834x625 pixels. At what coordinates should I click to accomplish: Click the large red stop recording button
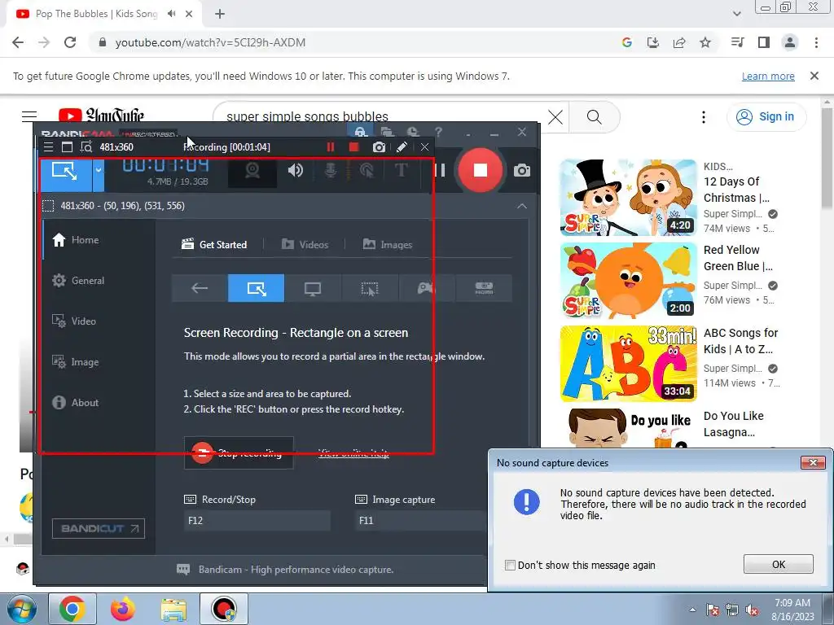[x=480, y=170]
